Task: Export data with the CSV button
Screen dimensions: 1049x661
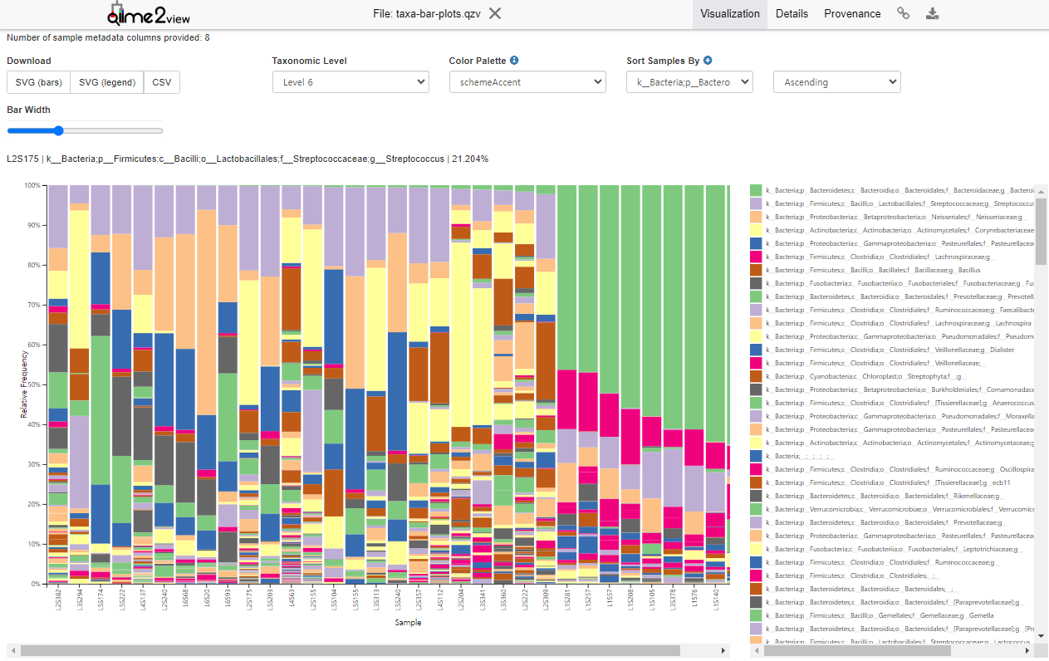Action: (162, 82)
